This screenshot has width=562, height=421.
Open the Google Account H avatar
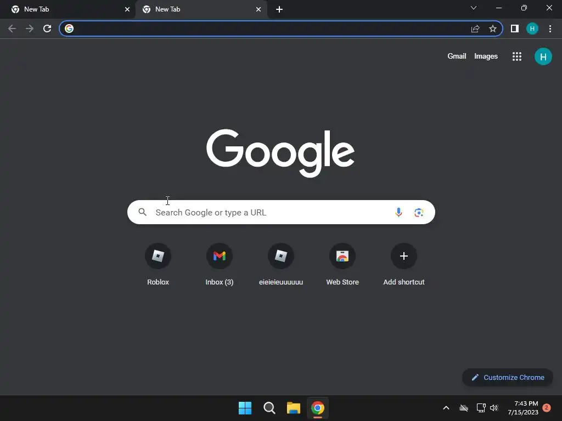pos(543,56)
